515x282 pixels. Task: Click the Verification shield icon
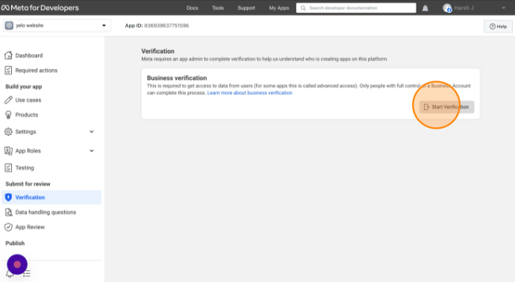point(8,197)
